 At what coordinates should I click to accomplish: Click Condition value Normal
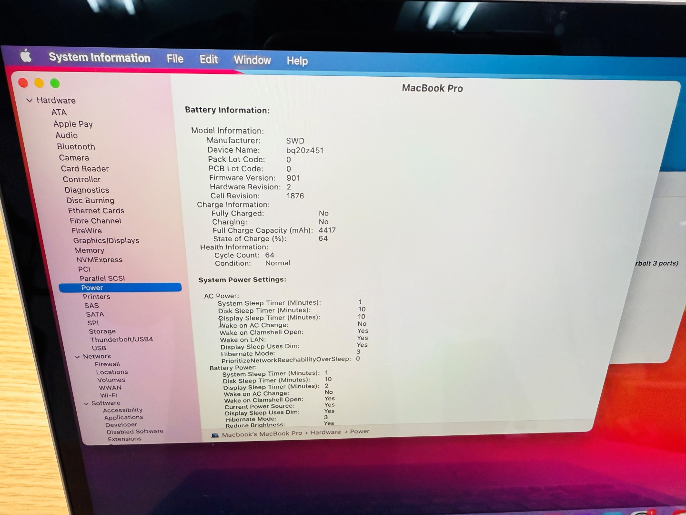click(x=278, y=263)
